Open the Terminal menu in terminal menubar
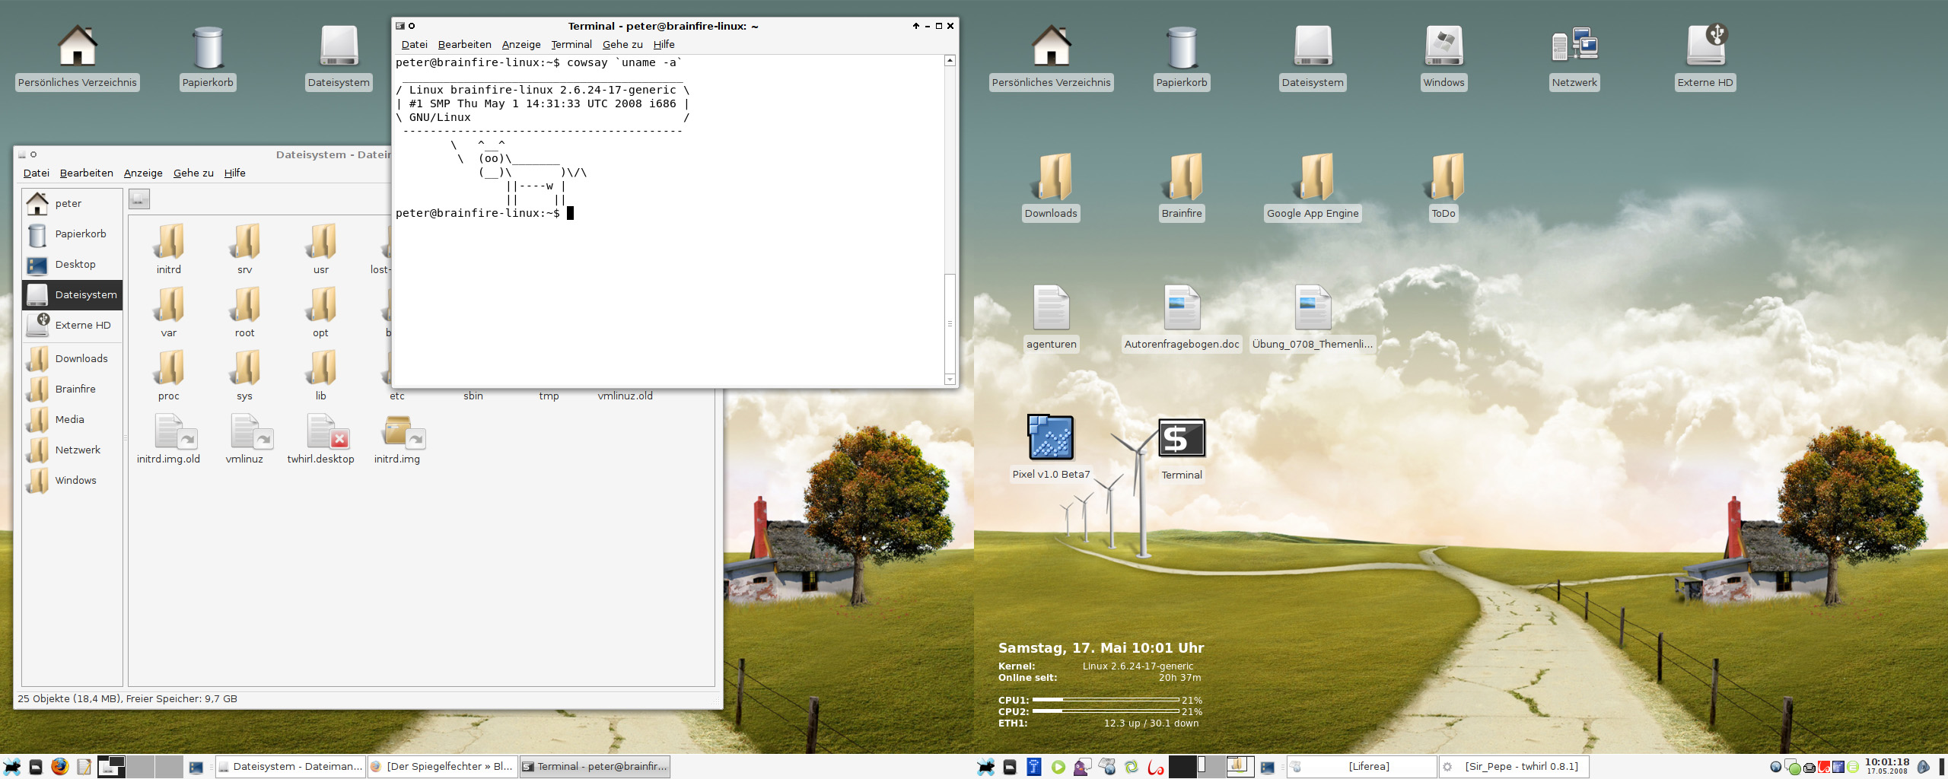This screenshot has height=779, width=1948. (x=571, y=45)
